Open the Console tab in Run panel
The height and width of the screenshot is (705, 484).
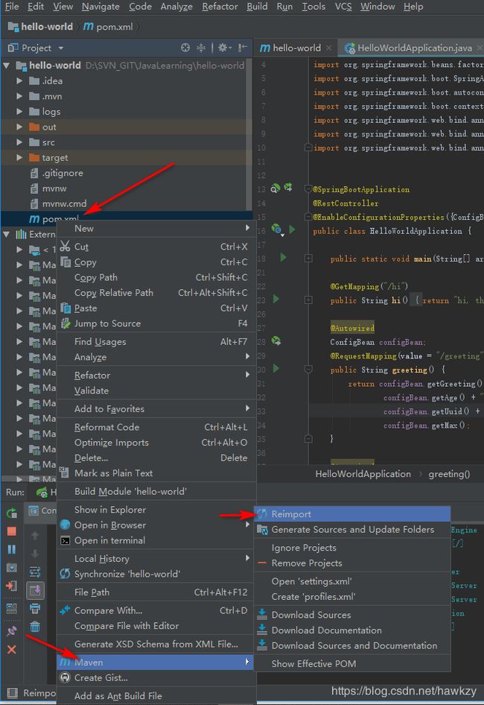42,510
